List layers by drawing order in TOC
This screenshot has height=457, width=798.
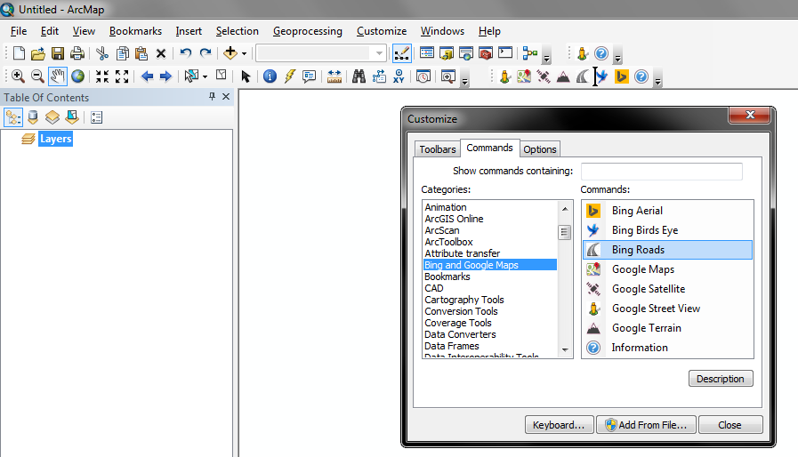pyautogui.click(x=13, y=117)
